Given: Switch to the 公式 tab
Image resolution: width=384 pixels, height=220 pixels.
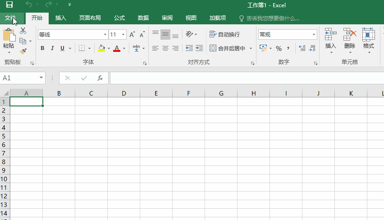Looking at the screenshot, I should tap(119, 18).
